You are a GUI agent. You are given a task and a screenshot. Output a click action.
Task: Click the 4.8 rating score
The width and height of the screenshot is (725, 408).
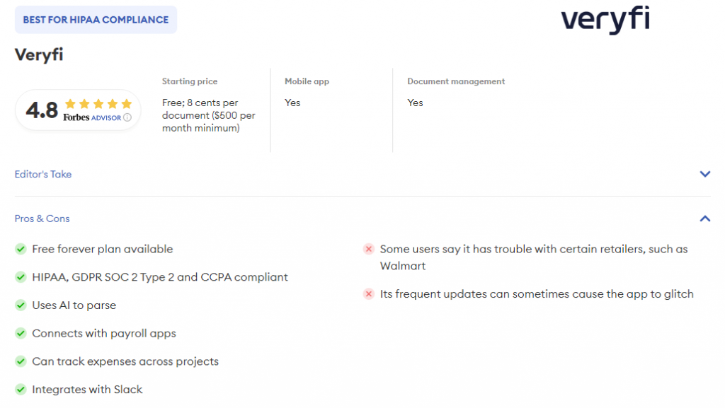(42, 110)
